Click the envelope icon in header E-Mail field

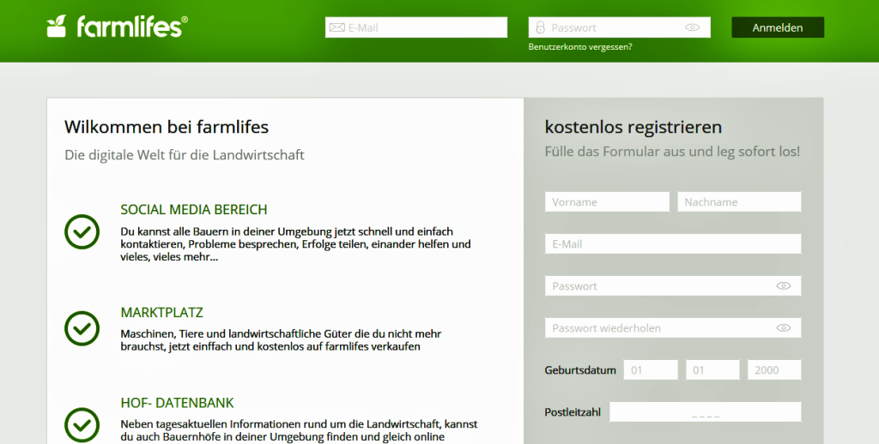336,27
